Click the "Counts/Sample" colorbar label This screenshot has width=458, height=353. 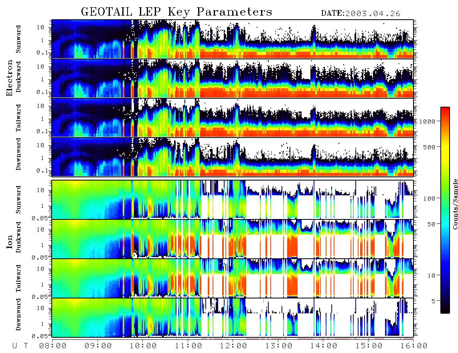pyautogui.click(x=455, y=204)
